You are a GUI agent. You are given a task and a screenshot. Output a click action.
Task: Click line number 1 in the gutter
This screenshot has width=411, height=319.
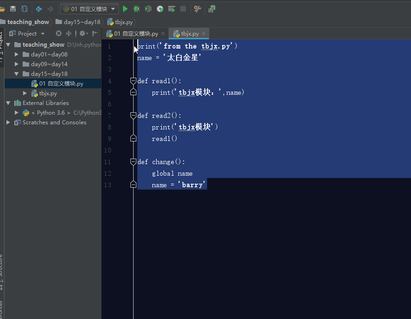109,46
